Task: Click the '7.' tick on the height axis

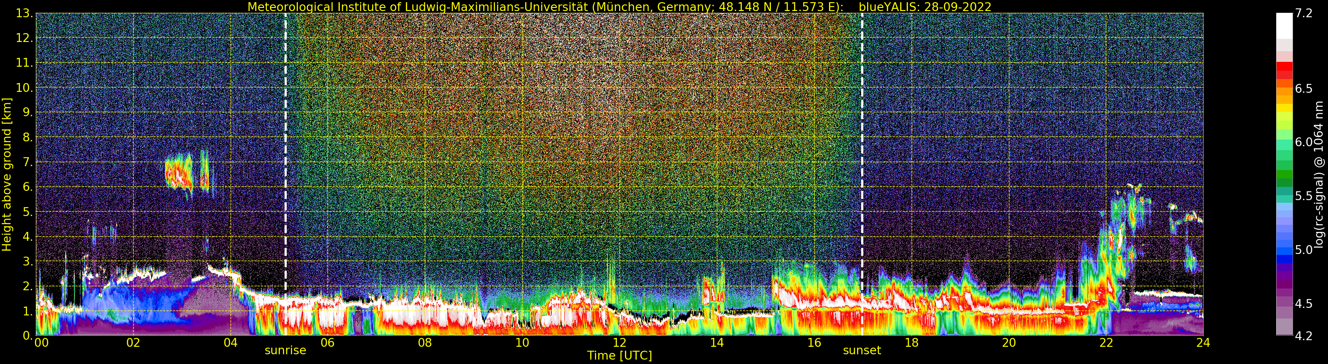Action: 28,162
